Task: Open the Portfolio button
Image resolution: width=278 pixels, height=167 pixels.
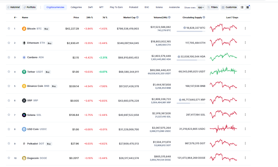Action: tap(29, 7)
